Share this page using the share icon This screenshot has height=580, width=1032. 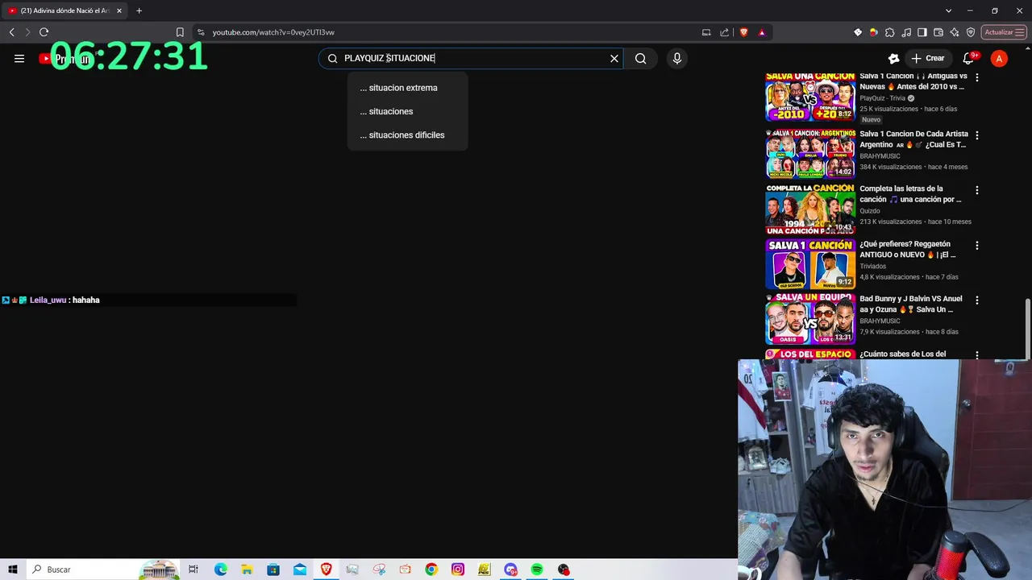(724, 32)
